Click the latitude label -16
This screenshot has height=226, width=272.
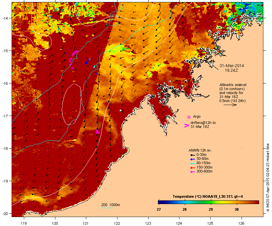click(x=5, y=83)
